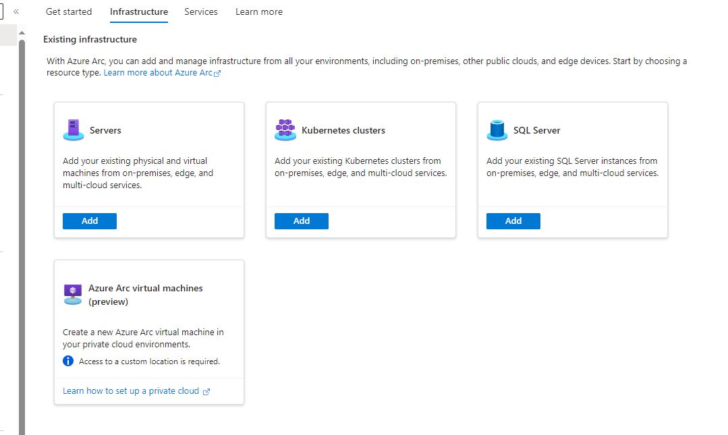
Task: Click the left panel vertical scrollbar track
Action: (x=22, y=236)
